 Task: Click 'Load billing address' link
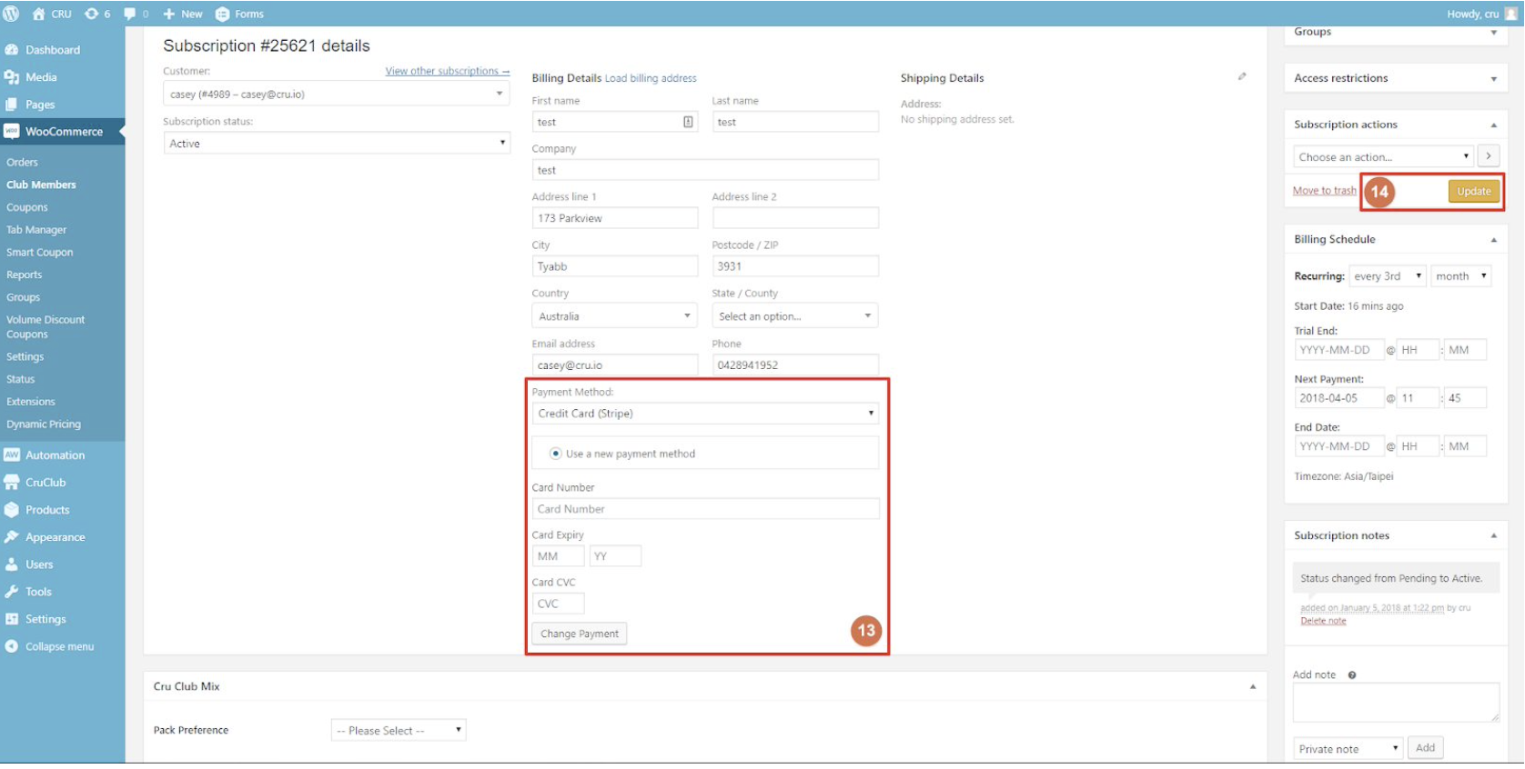(651, 78)
